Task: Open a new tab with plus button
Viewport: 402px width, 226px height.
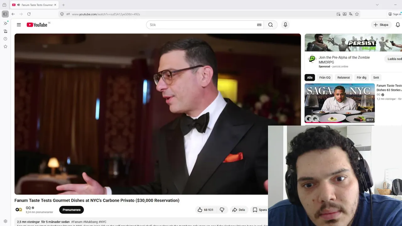Action: click(63, 5)
